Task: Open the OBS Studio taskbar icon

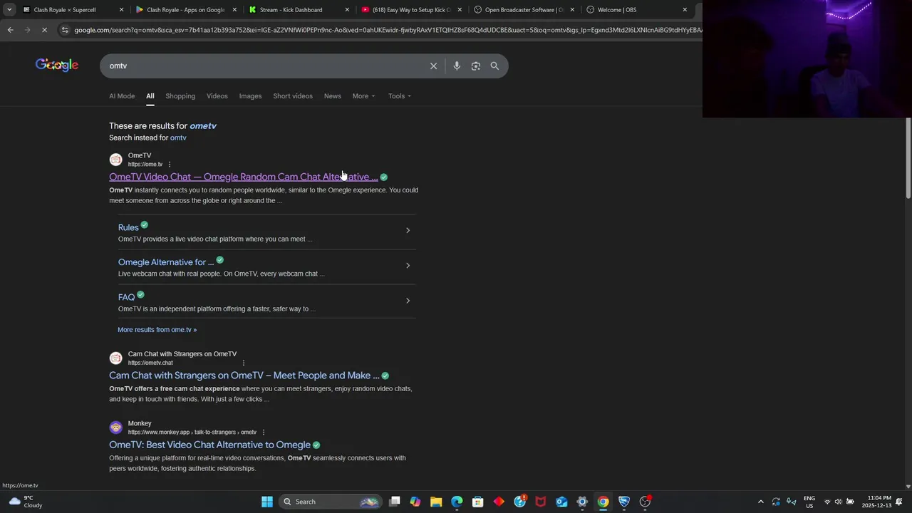Action: tap(645, 502)
